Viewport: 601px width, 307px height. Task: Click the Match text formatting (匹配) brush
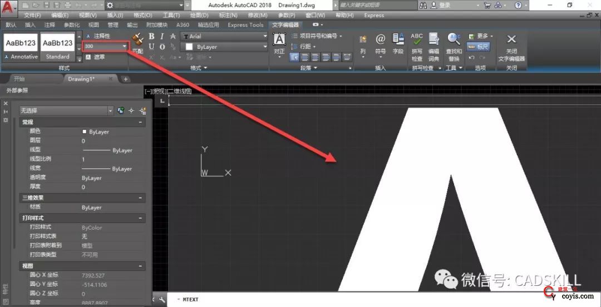click(x=137, y=42)
